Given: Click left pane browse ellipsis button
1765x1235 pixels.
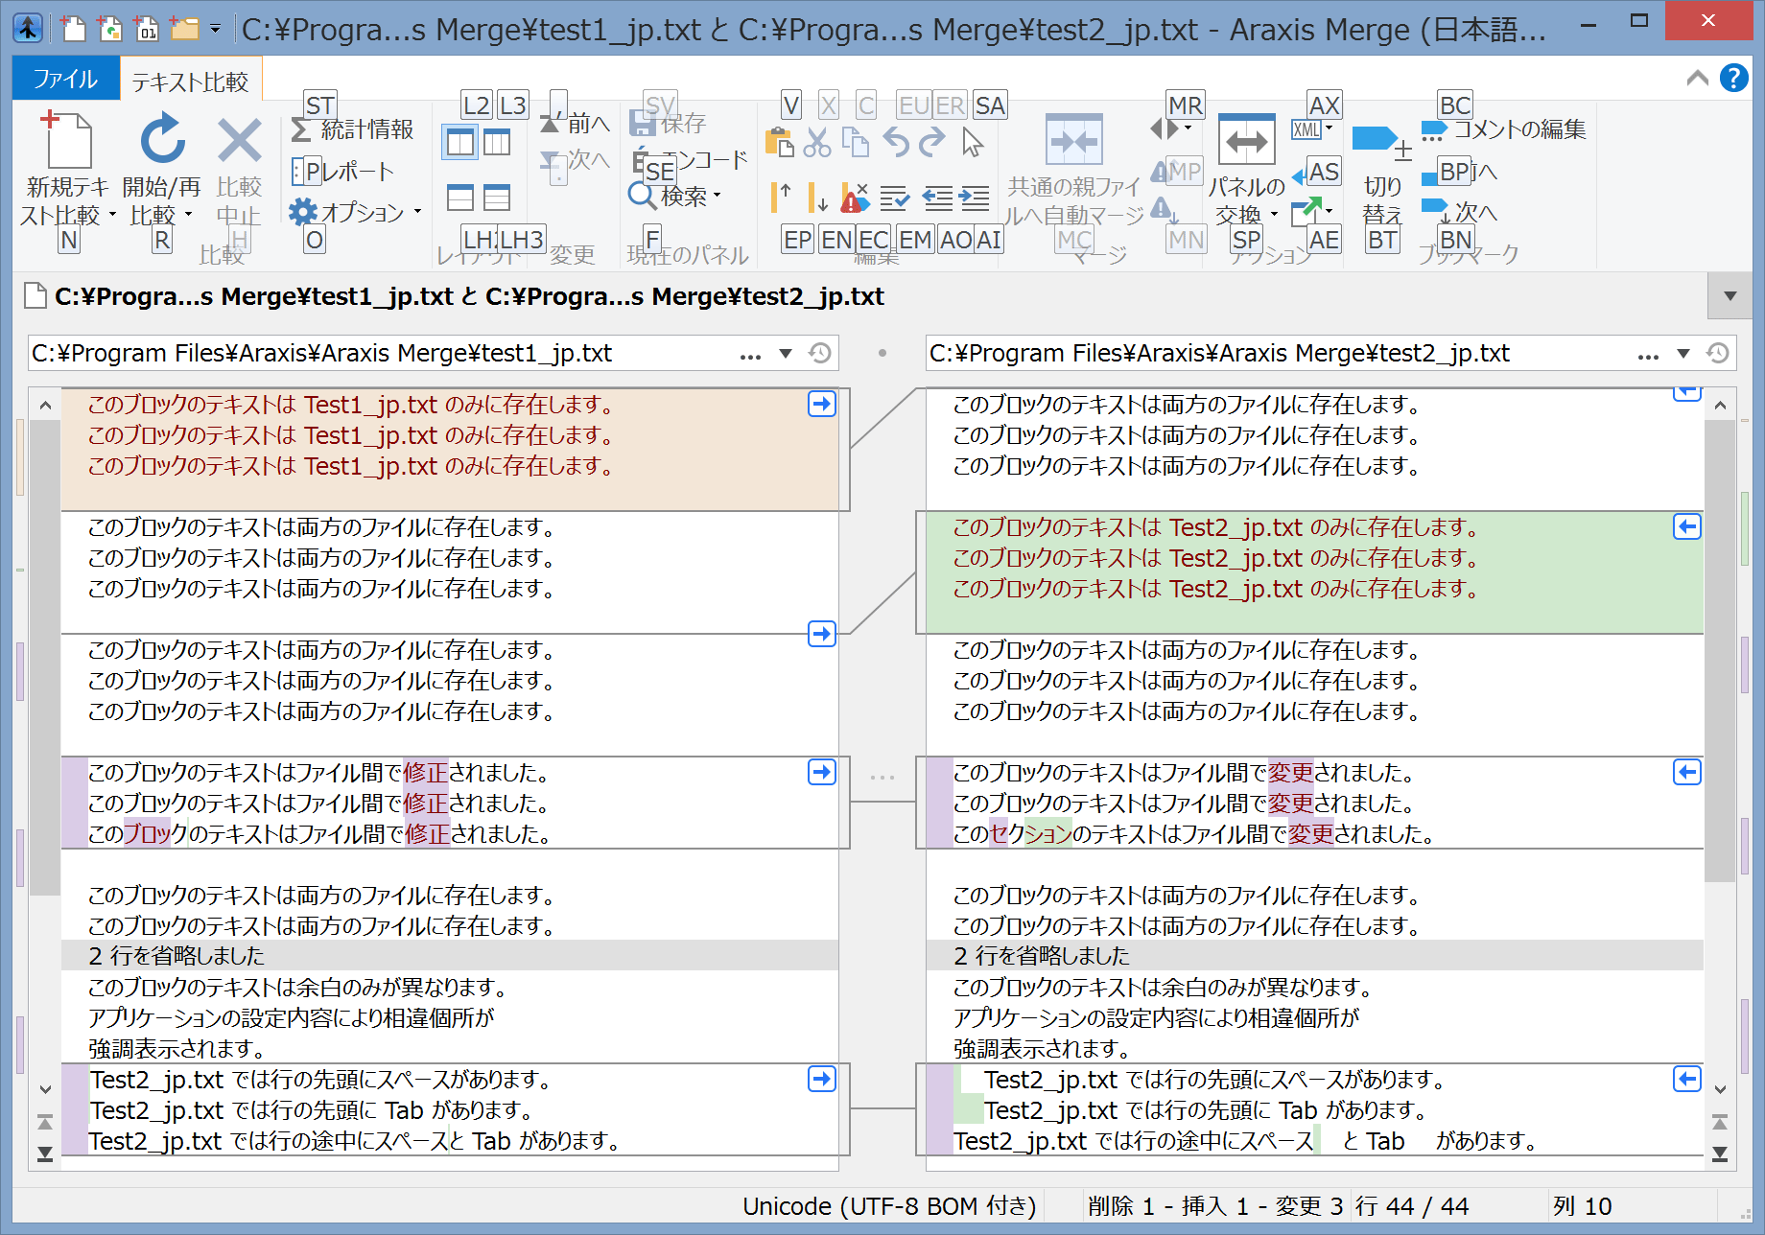Looking at the screenshot, I should click(750, 355).
